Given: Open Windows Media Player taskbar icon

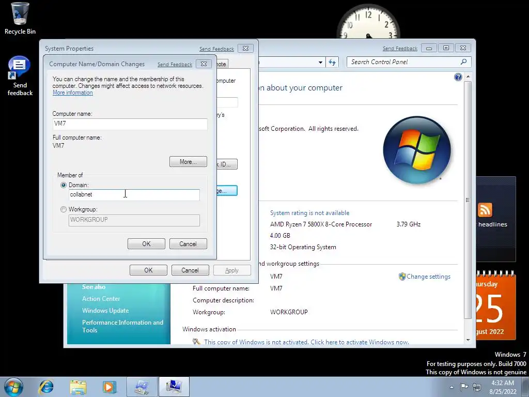Looking at the screenshot, I should tap(110, 387).
